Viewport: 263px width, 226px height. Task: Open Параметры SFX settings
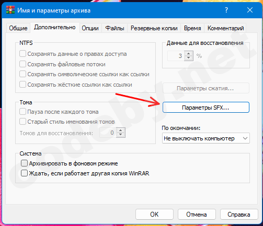tap(206, 108)
